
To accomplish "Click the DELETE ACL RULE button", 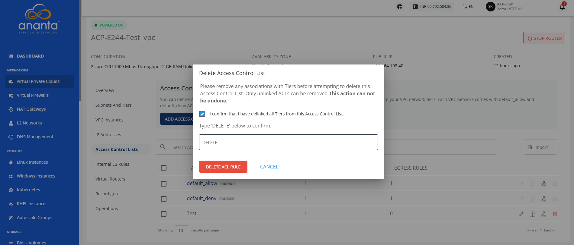I will tap(223, 167).
